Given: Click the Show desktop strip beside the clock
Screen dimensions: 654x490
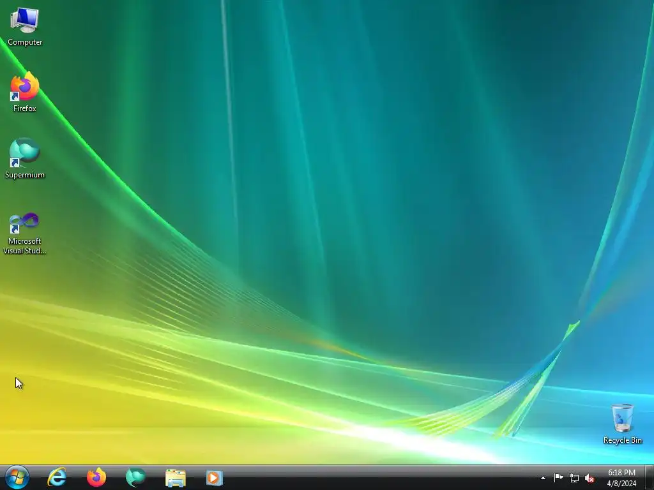Looking at the screenshot, I should 650,477.
